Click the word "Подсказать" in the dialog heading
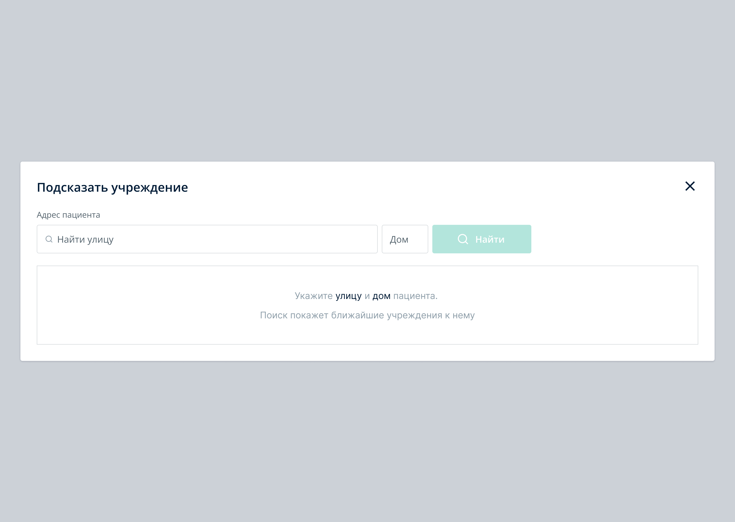 pos(72,187)
